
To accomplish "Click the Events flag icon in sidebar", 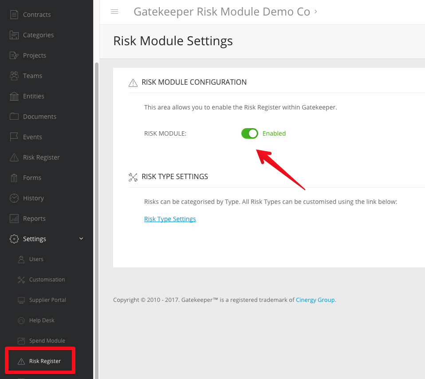I will pyautogui.click(x=14, y=137).
